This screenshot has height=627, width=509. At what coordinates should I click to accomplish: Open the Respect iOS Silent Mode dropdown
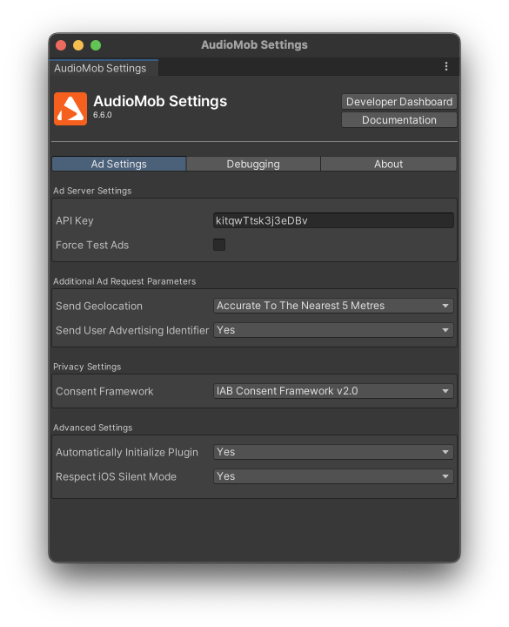point(333,476)
